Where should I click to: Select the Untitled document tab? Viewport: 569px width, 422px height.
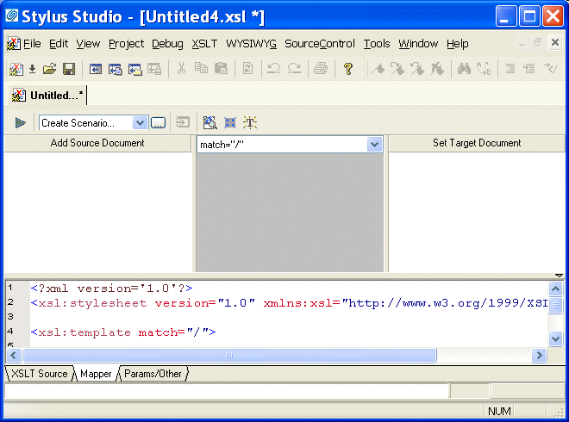tap(49, 96)
